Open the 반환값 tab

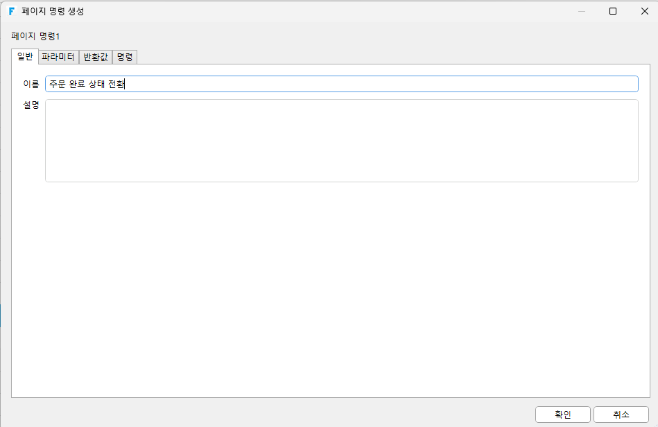pyautogui.click(x=96, y=57)
